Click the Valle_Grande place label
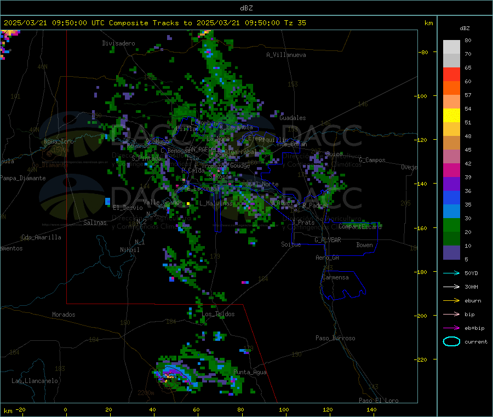Image resolution: width=493 pixels, height=417 pixels. pos(163,202)
